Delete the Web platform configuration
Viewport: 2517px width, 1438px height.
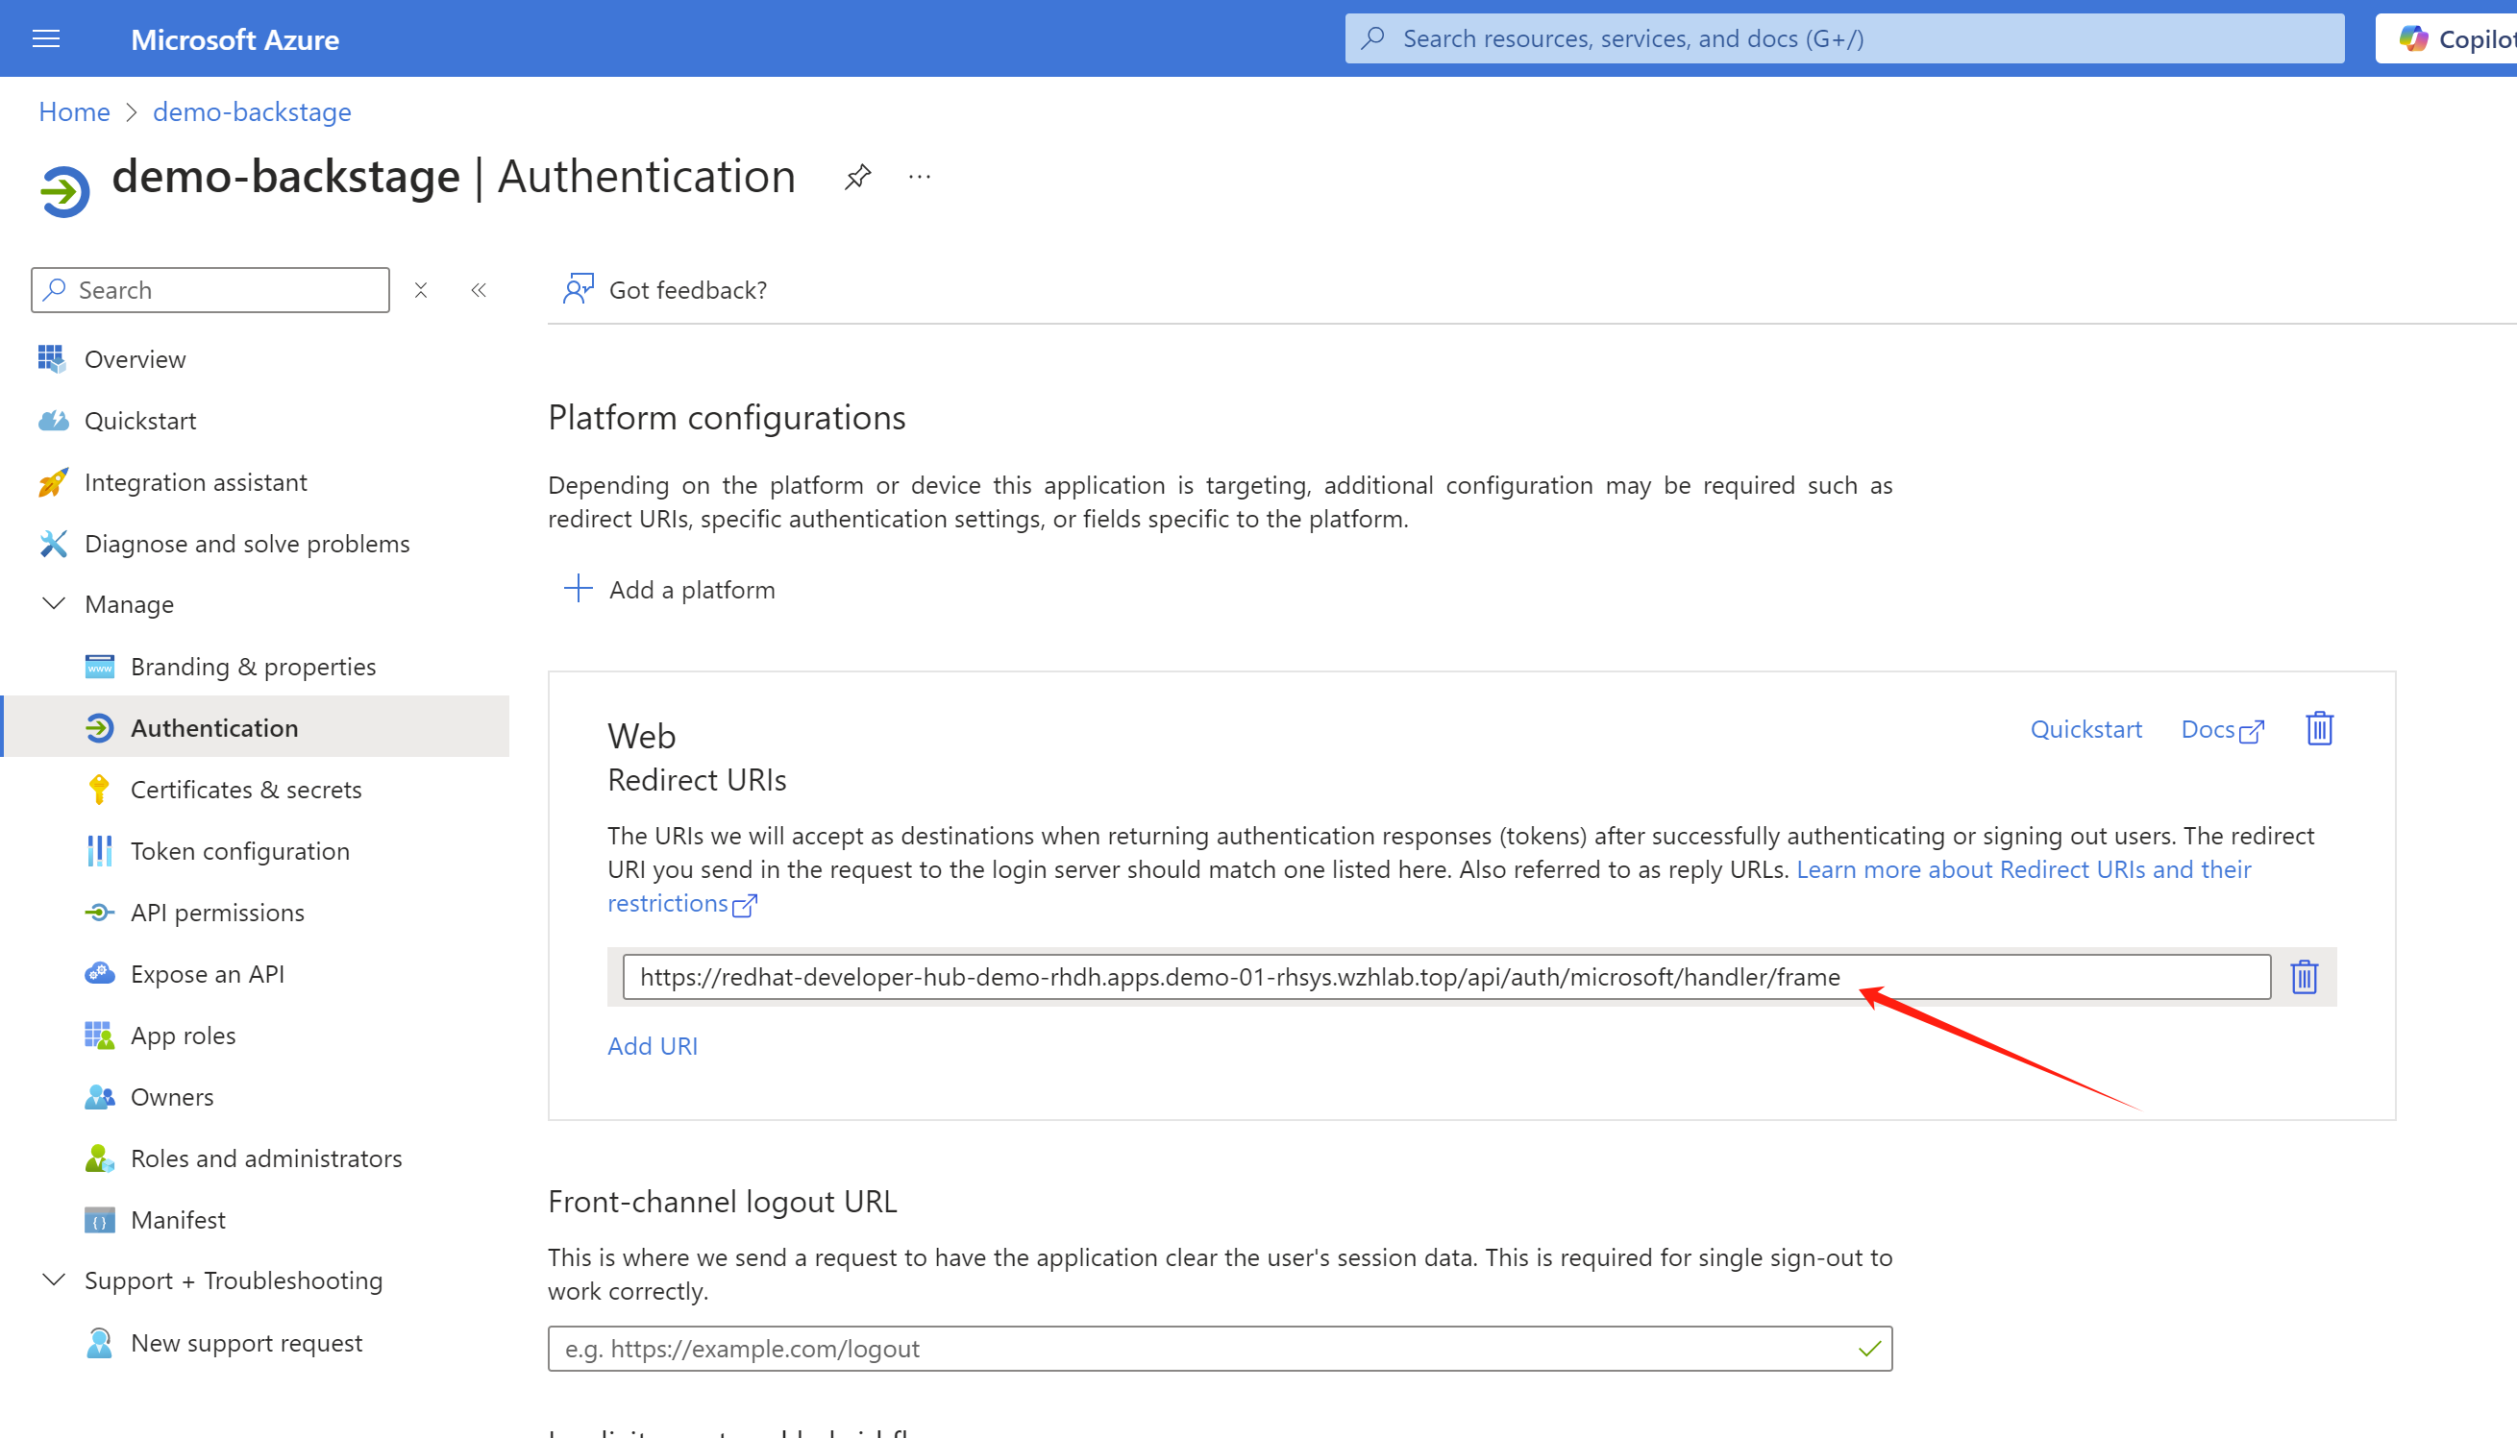[2318, 729]
